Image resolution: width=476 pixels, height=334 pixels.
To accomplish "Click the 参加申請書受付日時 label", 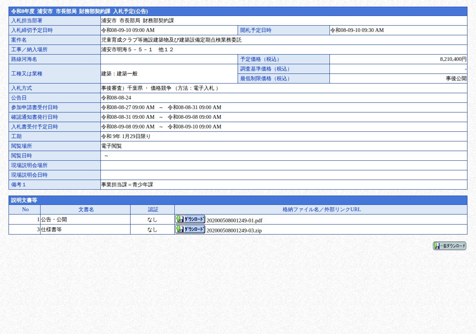I will click(x=35, y=108).
